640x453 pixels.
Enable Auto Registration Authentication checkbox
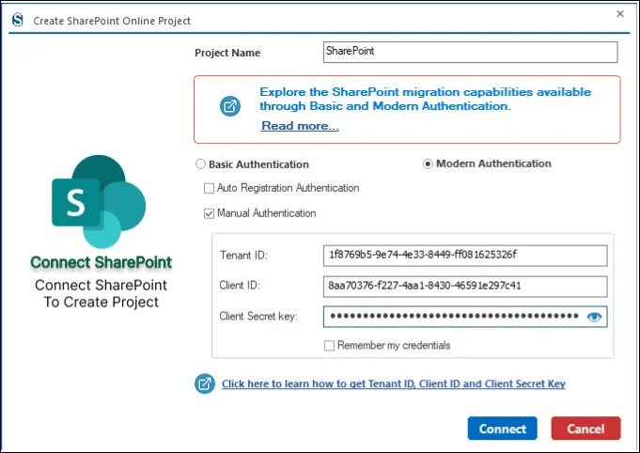point(209,188)
